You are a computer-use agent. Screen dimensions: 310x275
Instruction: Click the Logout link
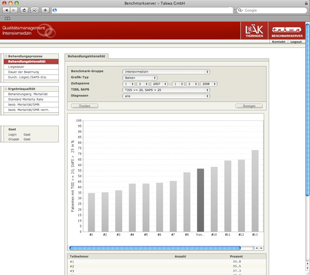tap(296, 42)
